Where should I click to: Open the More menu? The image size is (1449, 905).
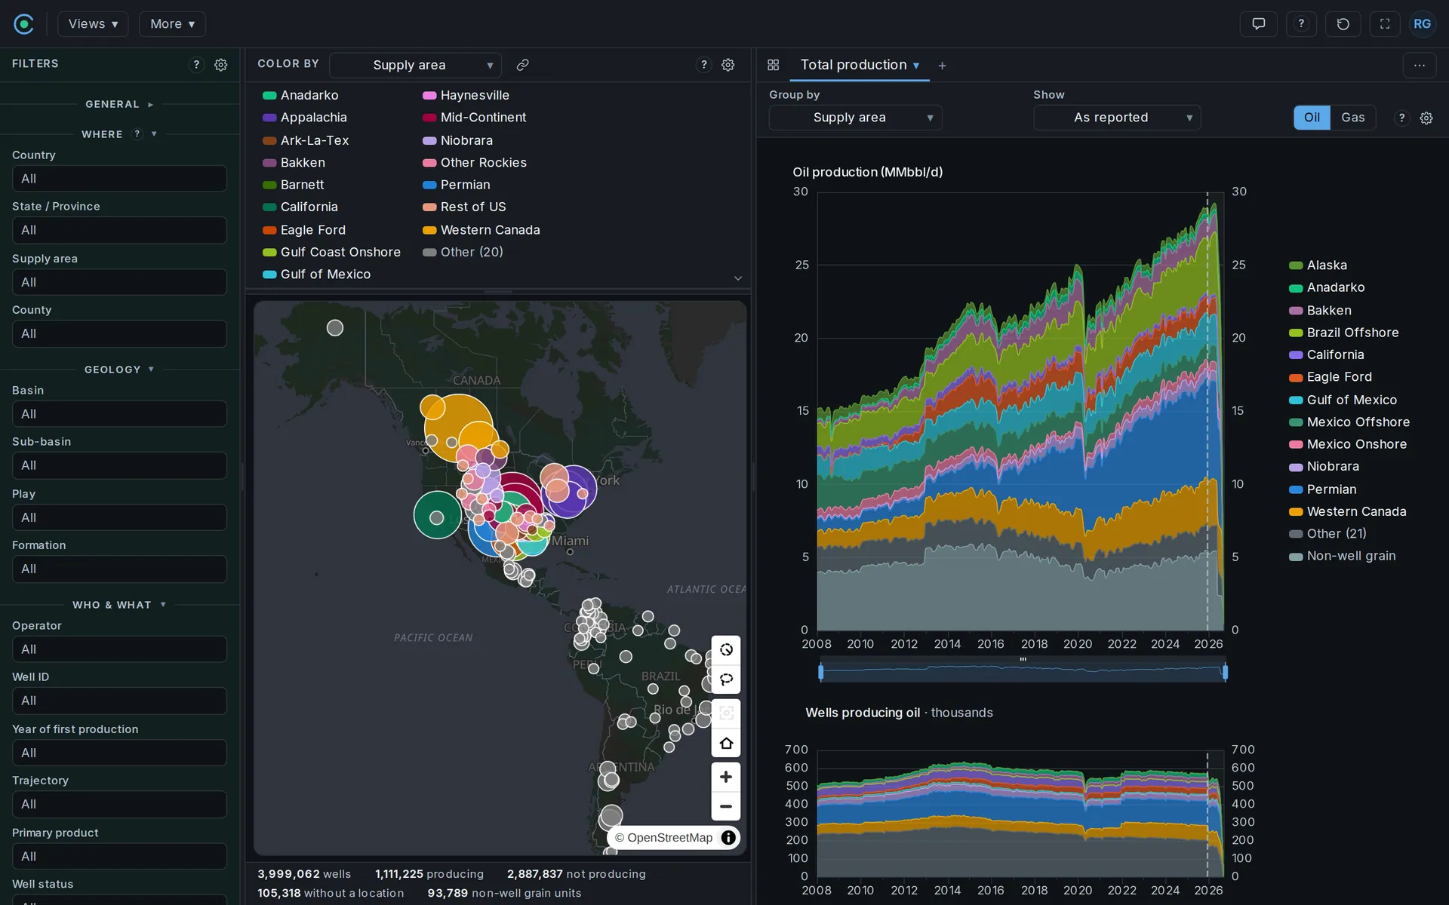[x=172, y=24]
